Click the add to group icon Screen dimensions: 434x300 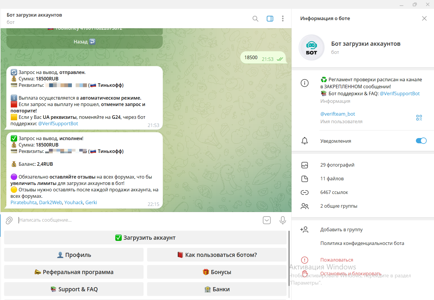coord(304,230)
